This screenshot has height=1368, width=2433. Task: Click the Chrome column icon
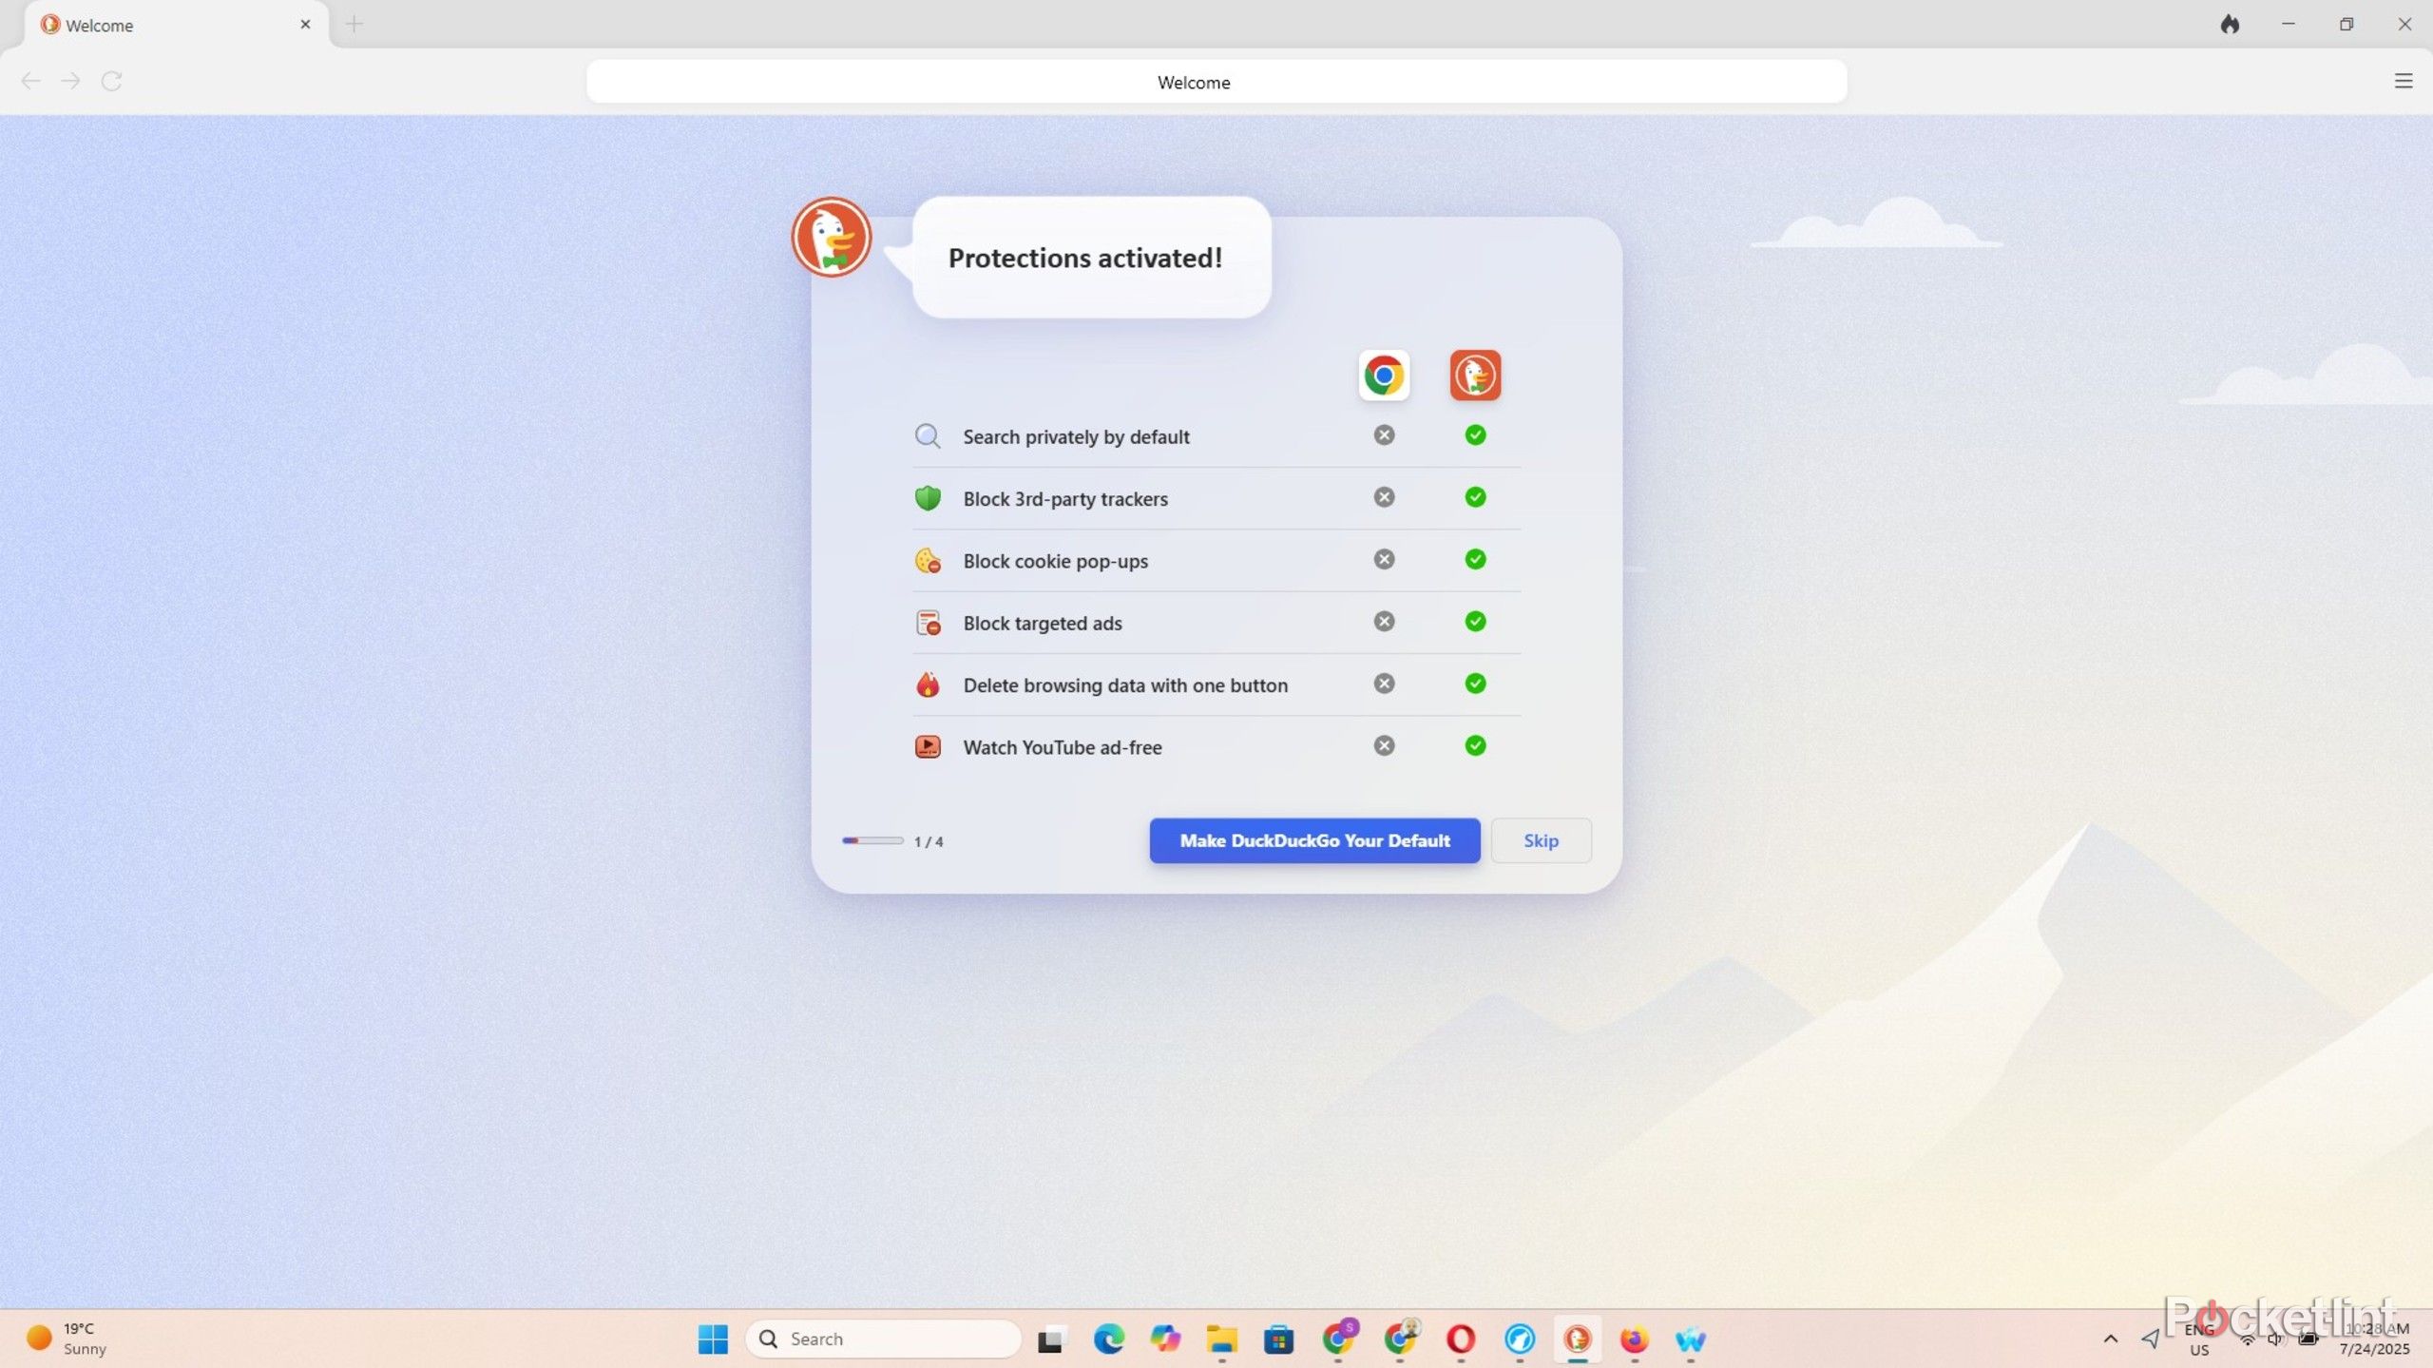[x=1384, y=376]
